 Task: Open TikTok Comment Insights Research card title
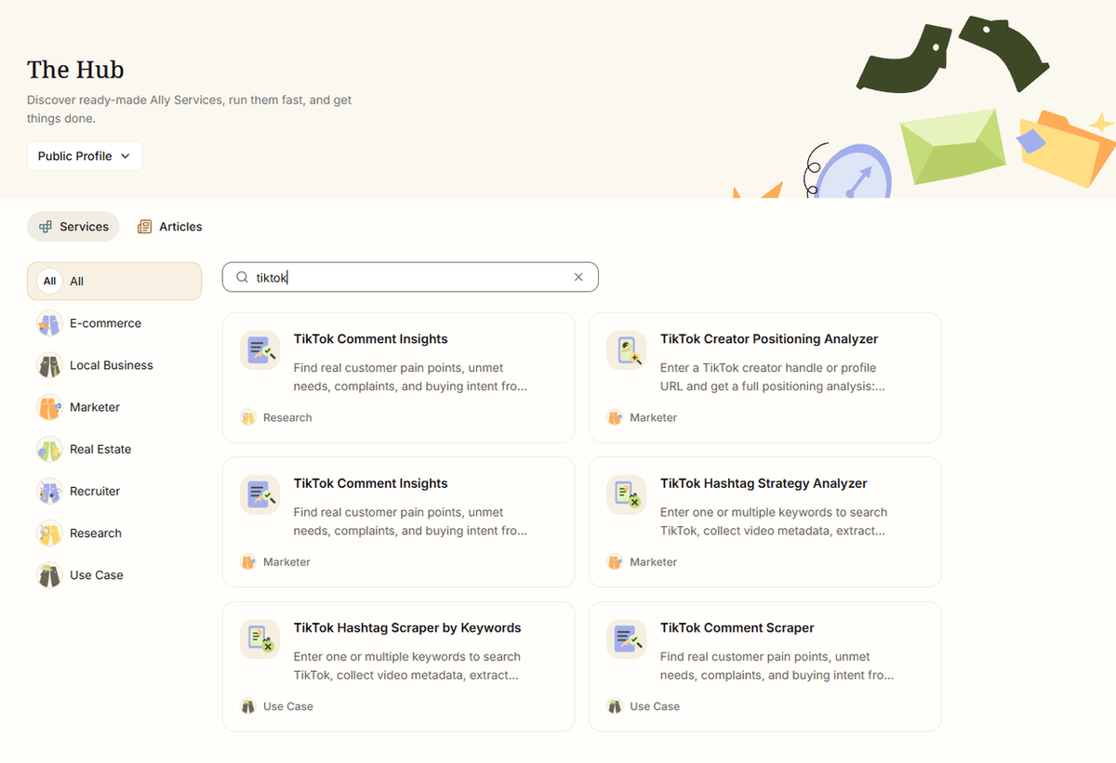coord(370,339)
